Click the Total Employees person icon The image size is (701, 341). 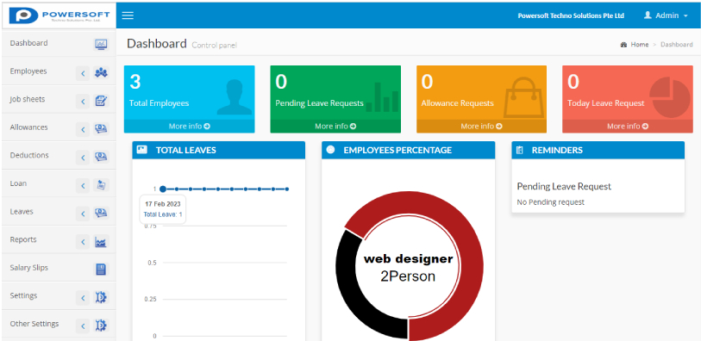tap(235, 97)
